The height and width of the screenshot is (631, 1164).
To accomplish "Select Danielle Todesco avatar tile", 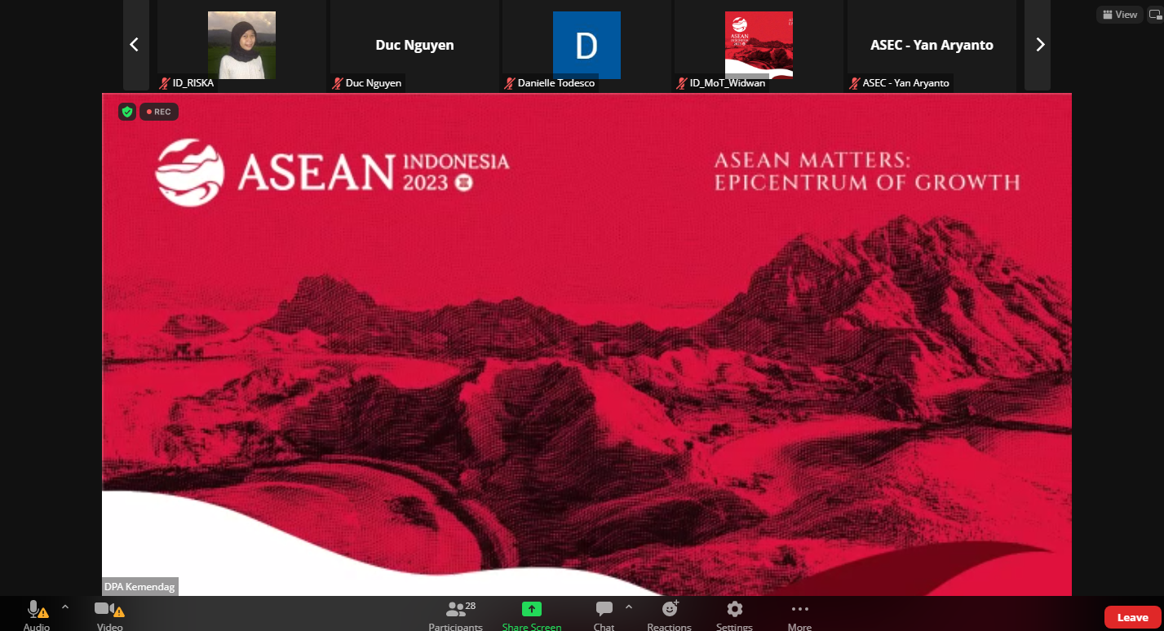I will (586, 45).
